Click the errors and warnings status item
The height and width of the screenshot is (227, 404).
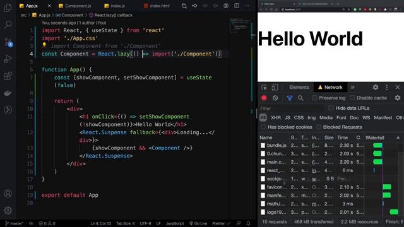pos(47,223)
